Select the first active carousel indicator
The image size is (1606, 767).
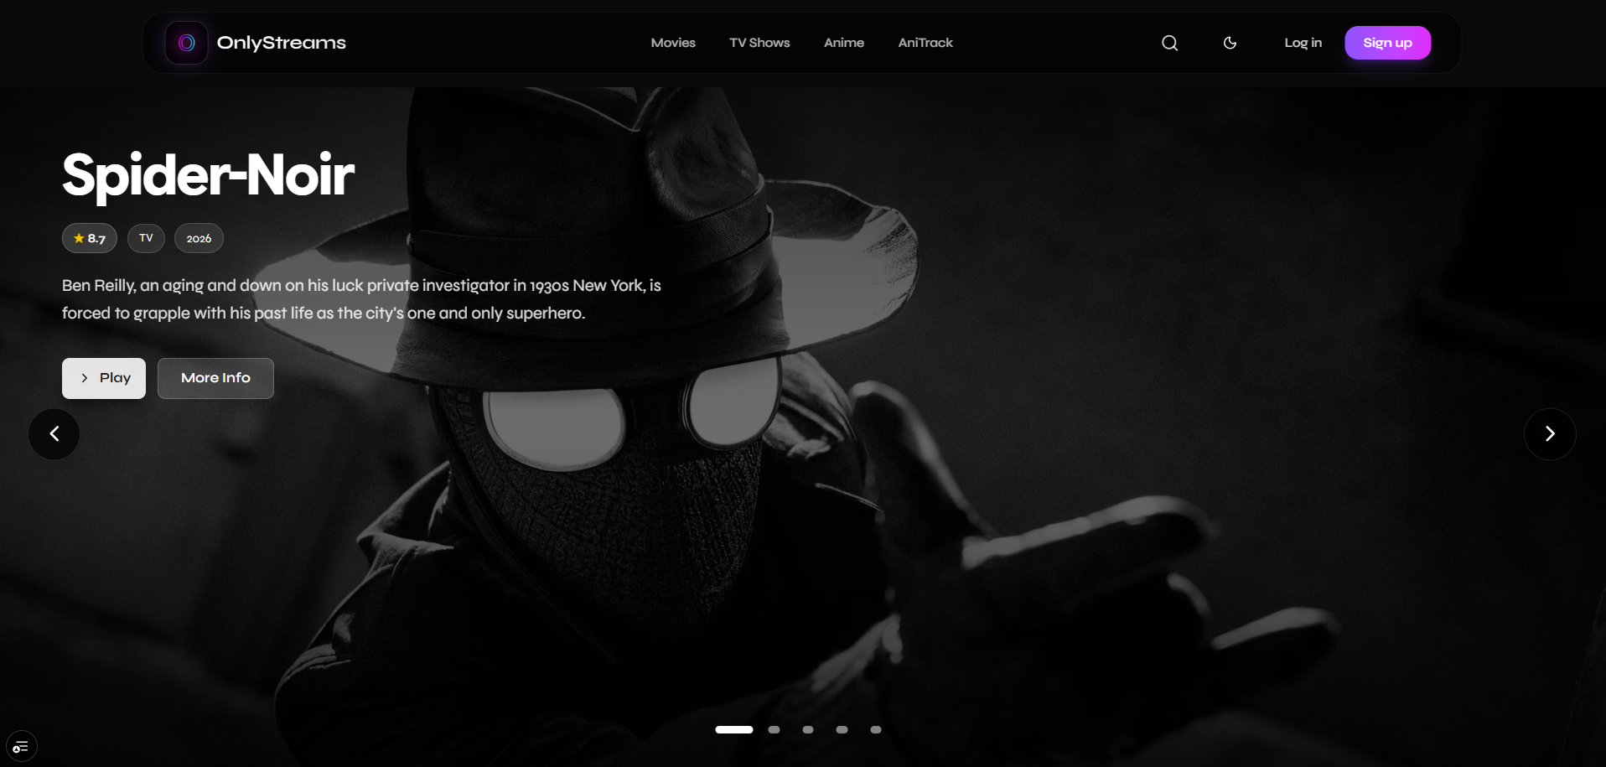(x=734, y=729)
